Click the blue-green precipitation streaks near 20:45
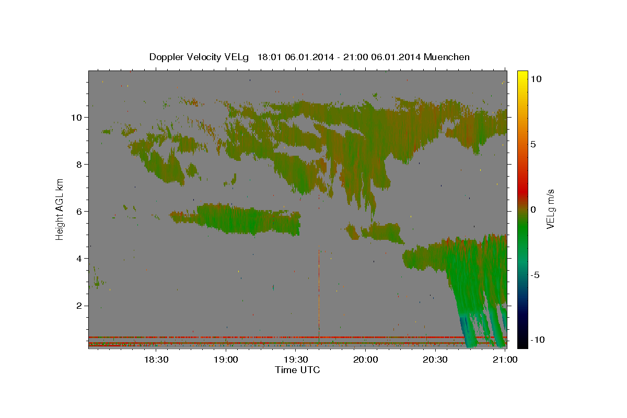This screenshot has width=627, height=418. click(469, 330)
